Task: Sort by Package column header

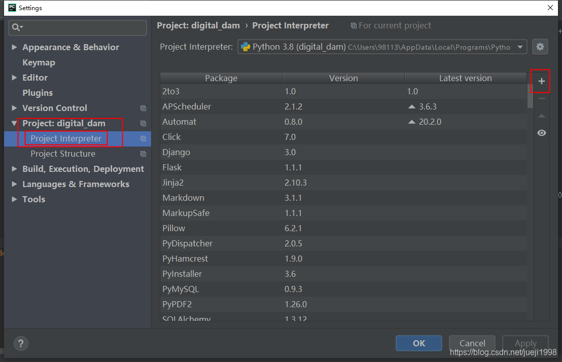Action: 221,78
